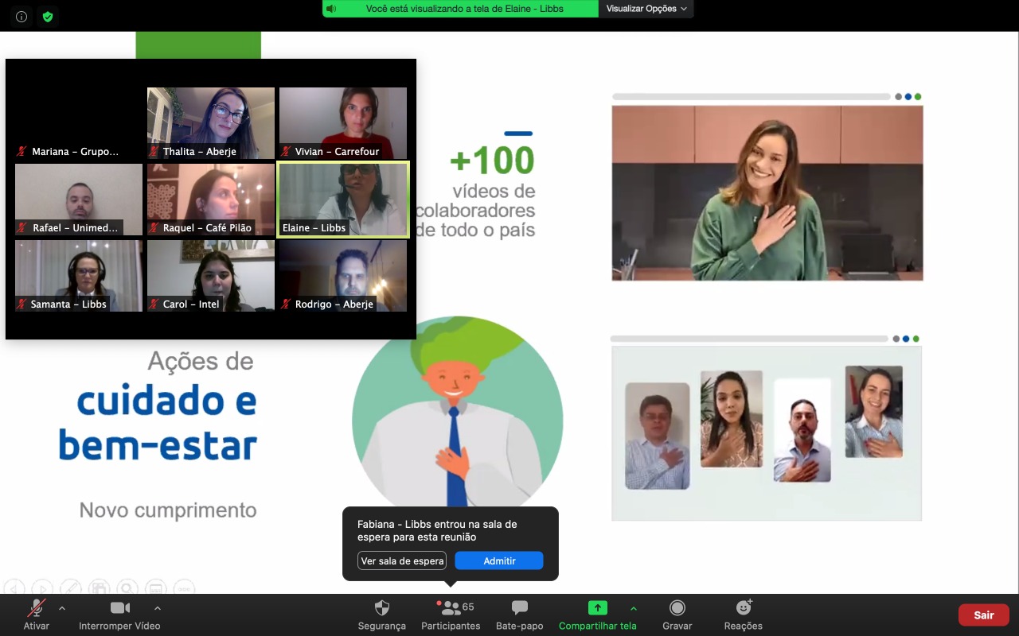Click the Ver sala de espera button
Screen dimensions: 1019x636
point(402,560)
